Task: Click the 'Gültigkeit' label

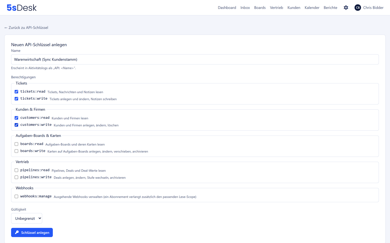Action: (19, 209)
